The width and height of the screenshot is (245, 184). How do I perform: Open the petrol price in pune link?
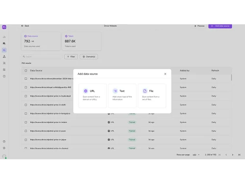[x=48, y=131]
